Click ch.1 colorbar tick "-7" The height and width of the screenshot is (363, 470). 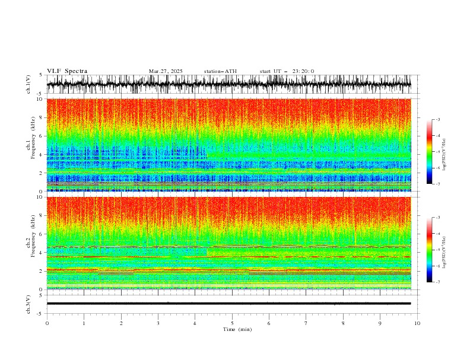coord(437,184)
